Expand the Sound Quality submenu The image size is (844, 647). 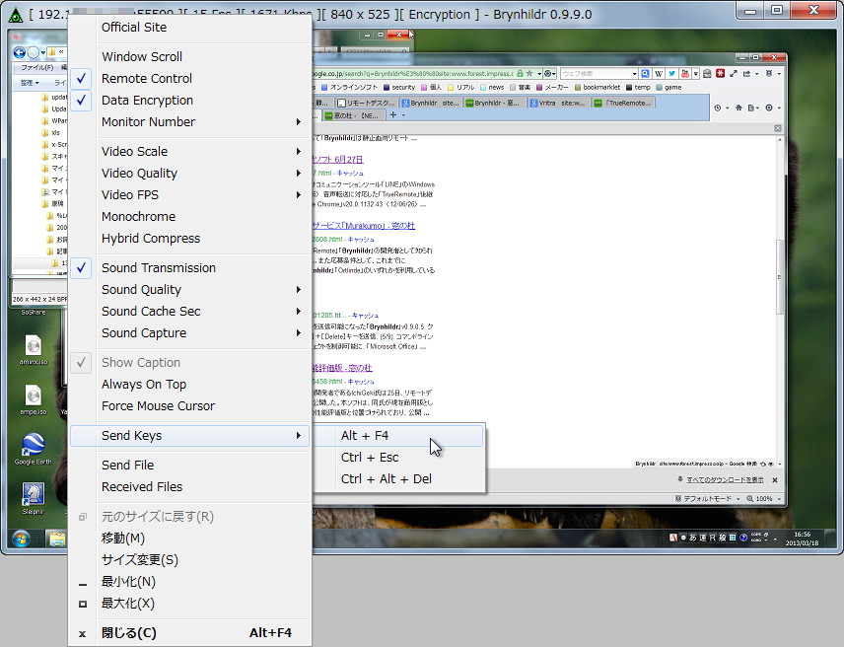189,290
